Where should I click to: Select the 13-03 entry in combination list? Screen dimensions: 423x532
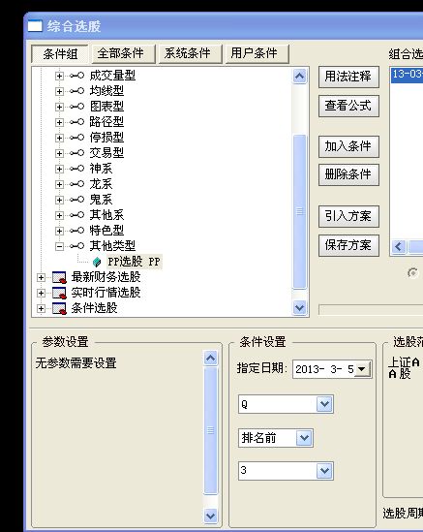408,75
